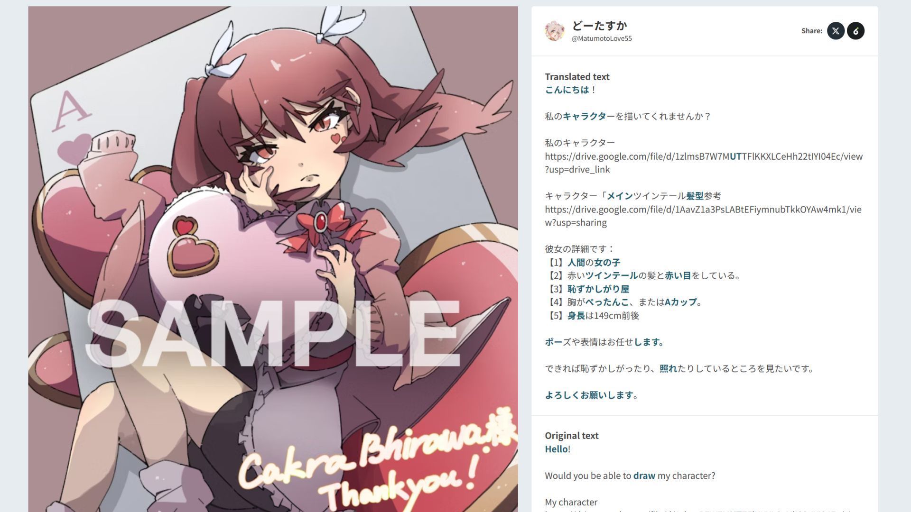Click the highlighted よろしくお願いします phrase
911x512 pixels.
coord(589,395)
